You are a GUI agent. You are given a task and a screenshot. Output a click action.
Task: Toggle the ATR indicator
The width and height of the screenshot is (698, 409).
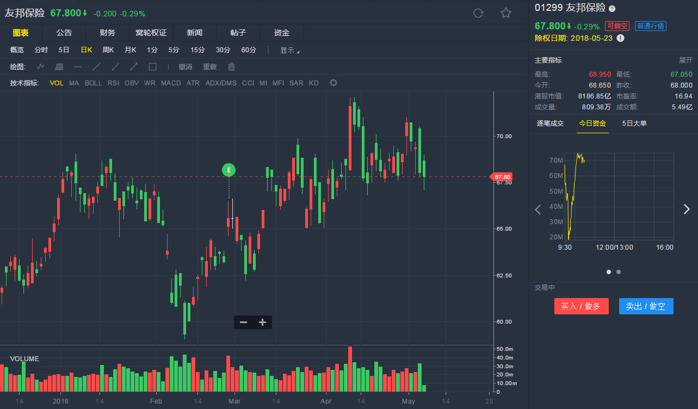point(193,83)
